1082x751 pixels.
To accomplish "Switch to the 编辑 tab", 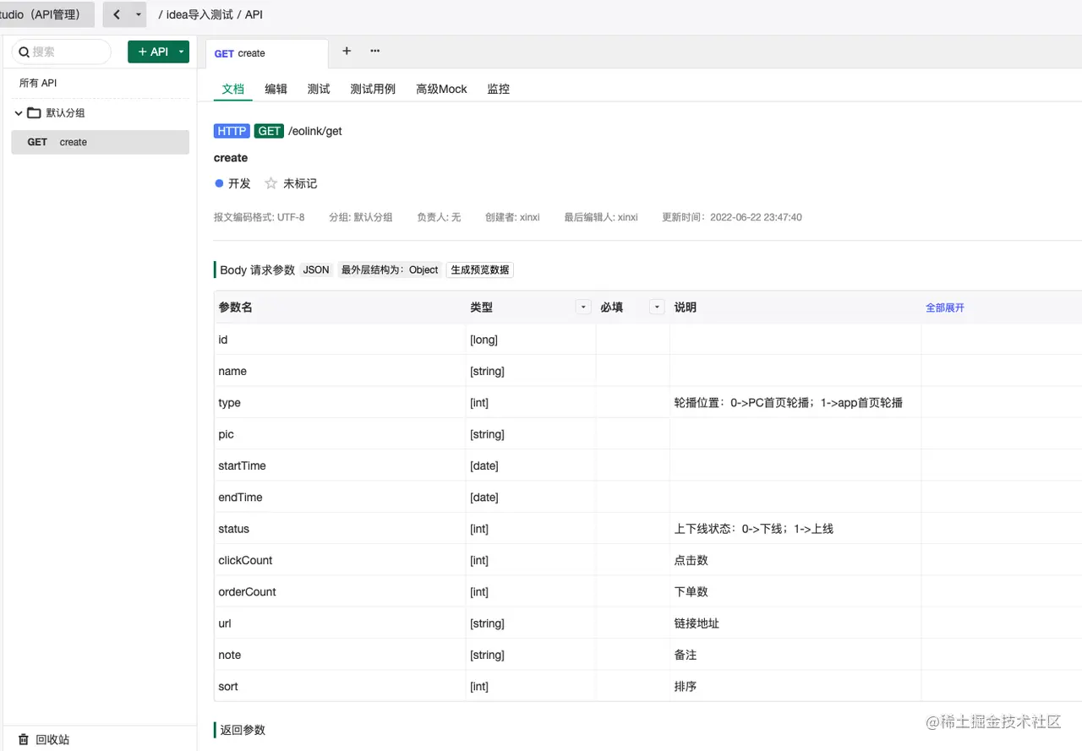I will [276, 89].
